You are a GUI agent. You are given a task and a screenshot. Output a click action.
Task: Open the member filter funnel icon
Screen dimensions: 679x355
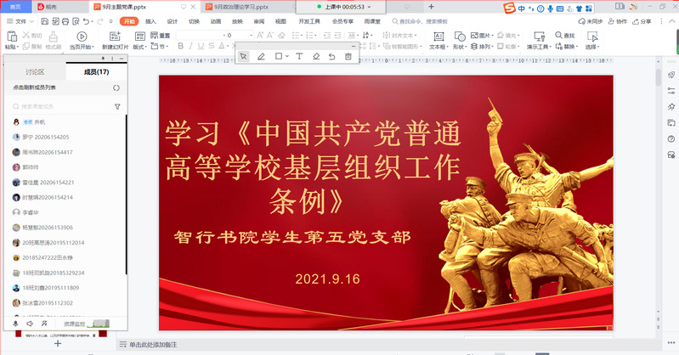(x=117, y=107)
